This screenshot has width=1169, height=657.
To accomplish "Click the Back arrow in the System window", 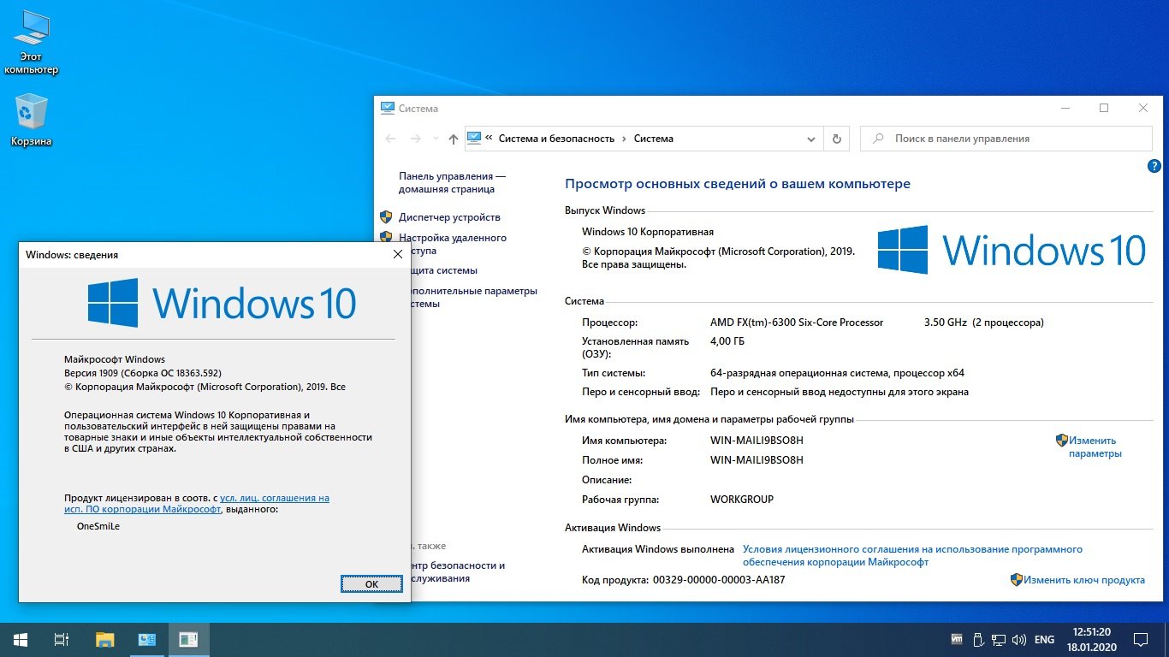I will [391, 139].
